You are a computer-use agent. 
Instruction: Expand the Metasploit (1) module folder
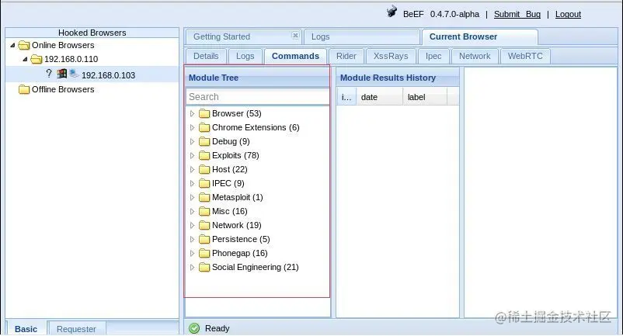tap(193, 198)
